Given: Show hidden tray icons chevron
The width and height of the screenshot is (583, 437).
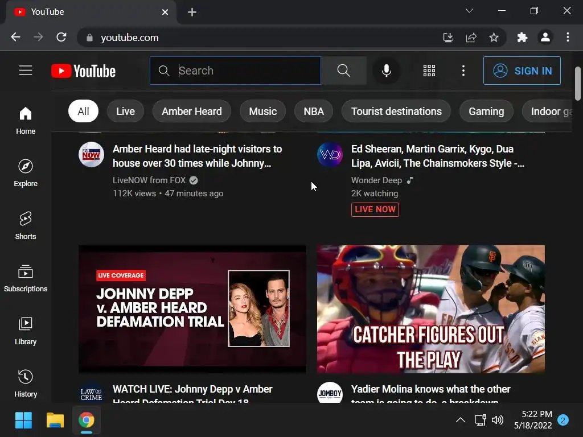Looking at the screenshot, I should tap(460, 420).
